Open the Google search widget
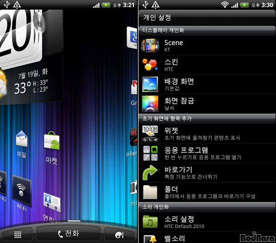This screenshot has width=276, height=243. [132, 38]
